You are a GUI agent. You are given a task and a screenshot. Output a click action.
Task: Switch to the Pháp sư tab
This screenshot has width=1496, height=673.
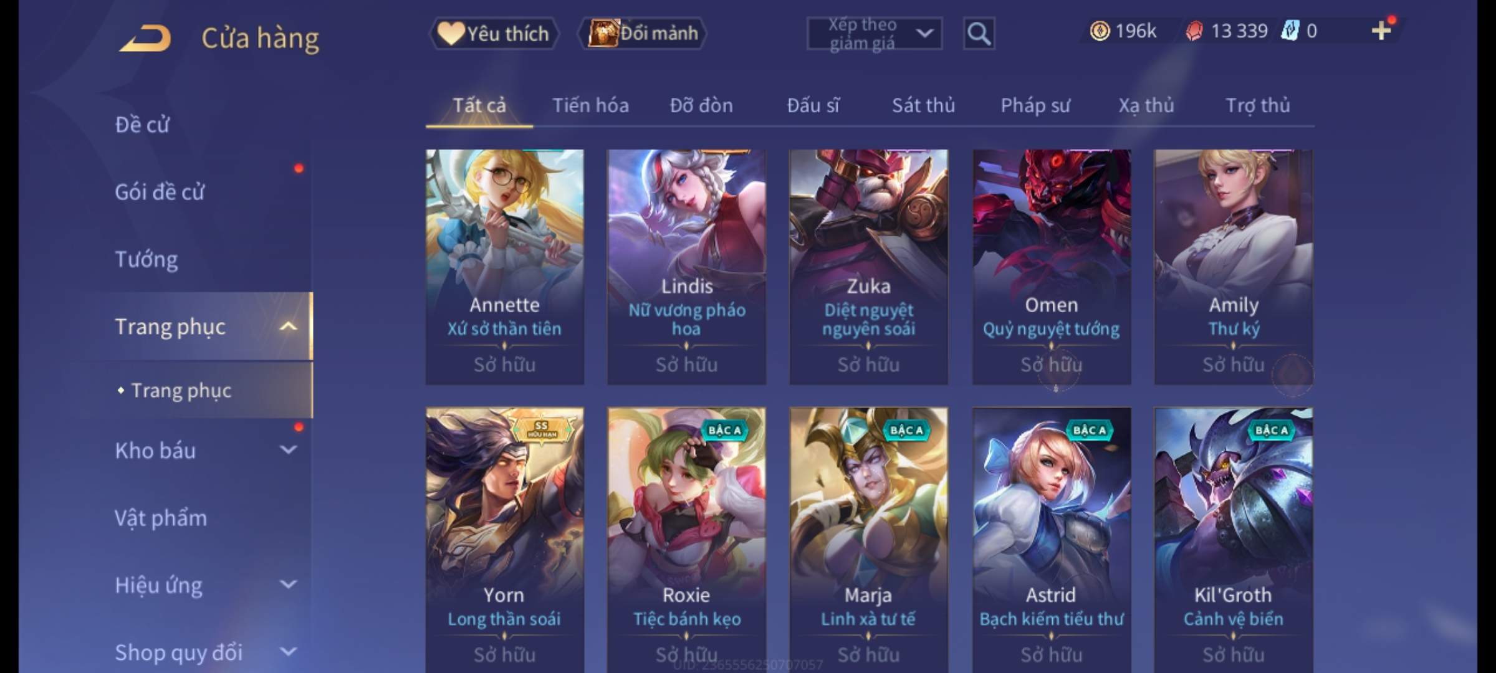pyautogui.click(x=1035, y=105)
